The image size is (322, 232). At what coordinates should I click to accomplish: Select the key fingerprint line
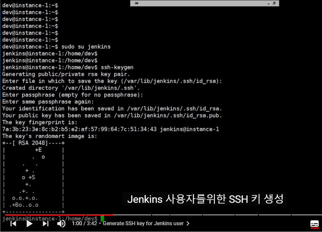tap(110, 129)
